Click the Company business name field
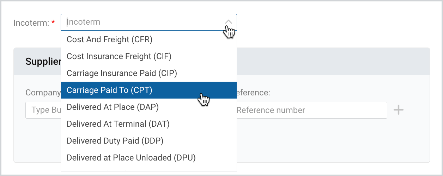This screenshot has width=443, height=176. pyautogui.click(x=43, y=110)
